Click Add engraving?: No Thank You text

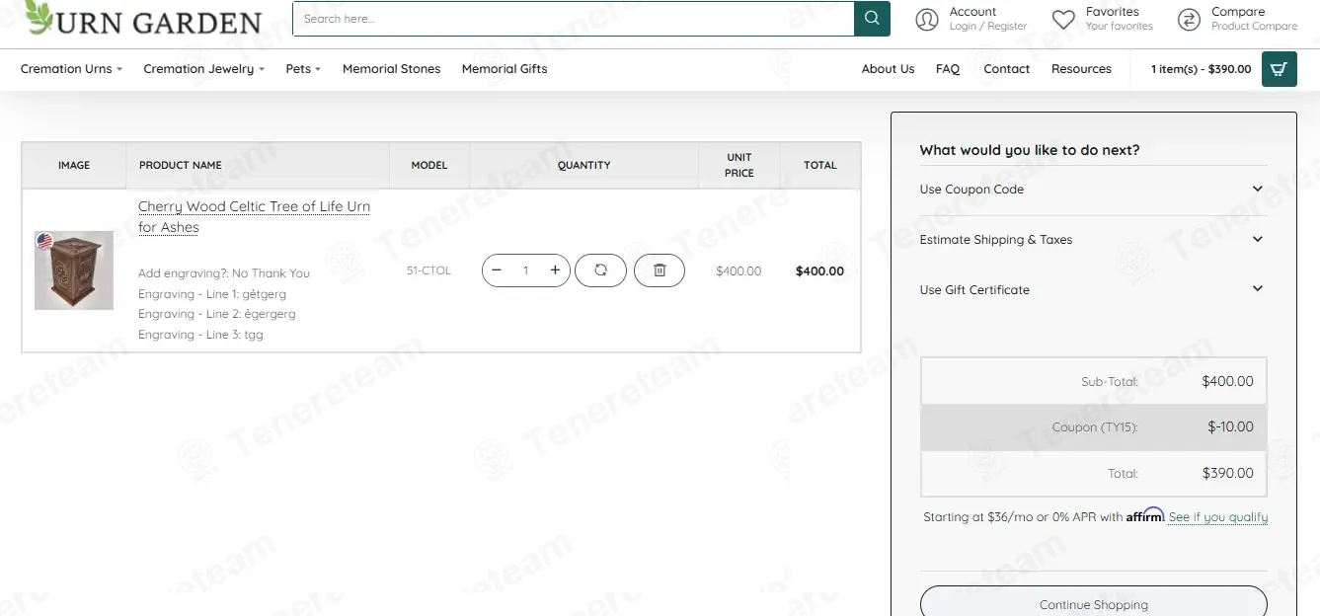(224, 273)
